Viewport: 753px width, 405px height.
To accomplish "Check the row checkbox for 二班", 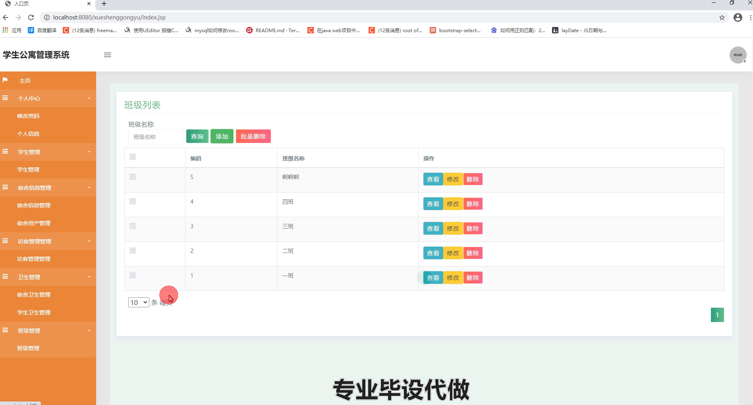I will (133, 251).
